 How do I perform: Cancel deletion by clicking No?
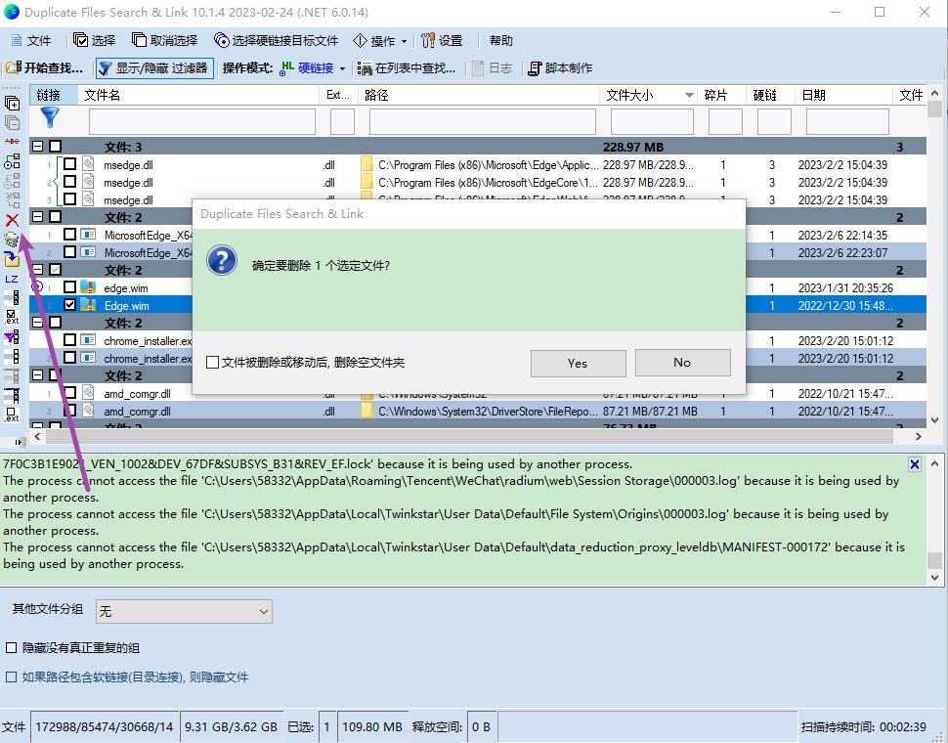(x=682, y=362)
